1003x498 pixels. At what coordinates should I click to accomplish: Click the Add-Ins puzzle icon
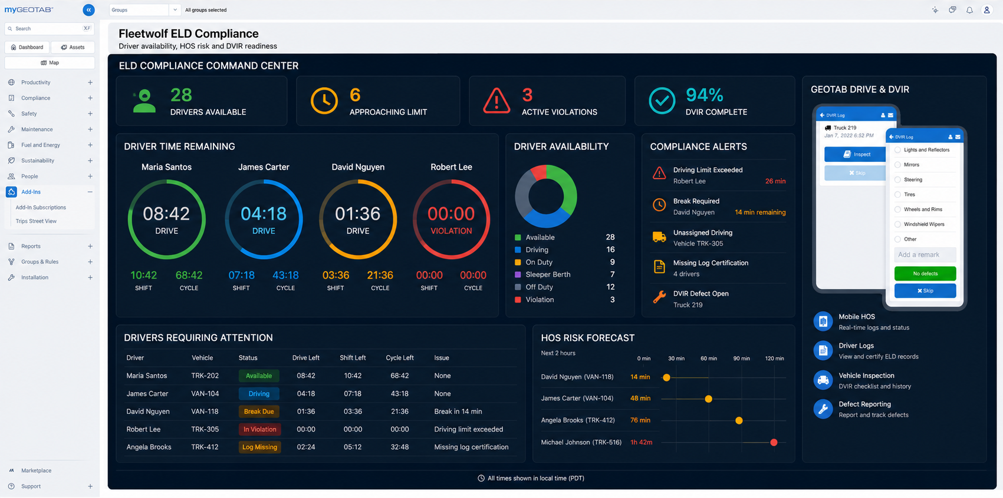11,192
